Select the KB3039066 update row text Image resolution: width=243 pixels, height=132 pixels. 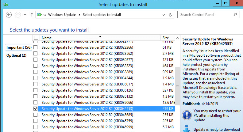point(87,103)
